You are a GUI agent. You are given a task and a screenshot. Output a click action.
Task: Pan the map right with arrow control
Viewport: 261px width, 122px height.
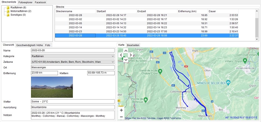coord(130,55)
